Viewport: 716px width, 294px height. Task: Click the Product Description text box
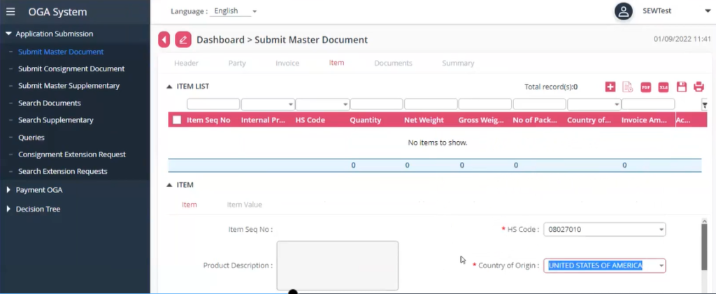point(337,265)
